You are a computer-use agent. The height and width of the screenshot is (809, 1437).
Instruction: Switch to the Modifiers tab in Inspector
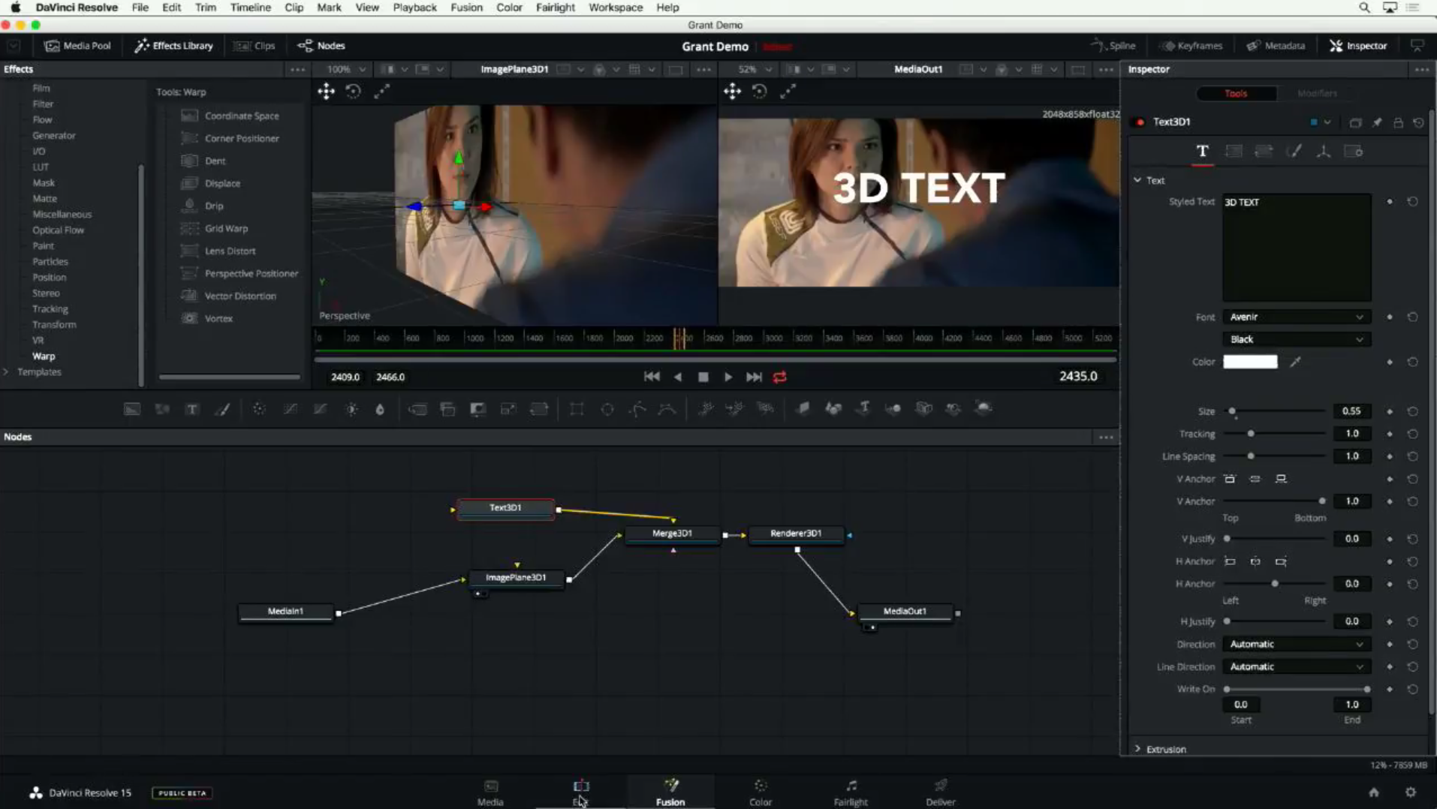point(1317,93)
